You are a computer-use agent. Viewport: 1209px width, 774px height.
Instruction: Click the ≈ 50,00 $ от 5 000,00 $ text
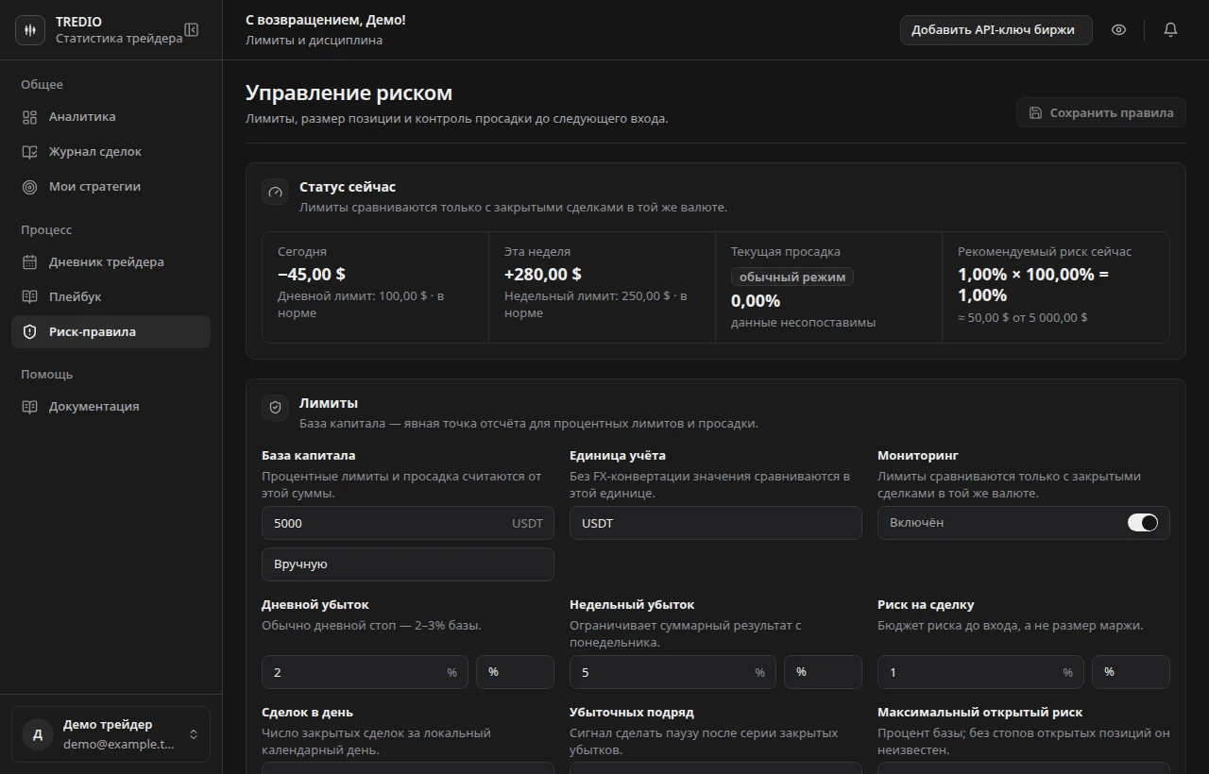(x=1022, y=318)
